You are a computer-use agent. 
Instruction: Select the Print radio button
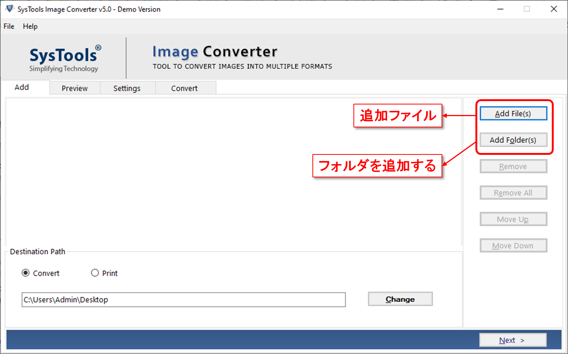click(x=95, y=273)
